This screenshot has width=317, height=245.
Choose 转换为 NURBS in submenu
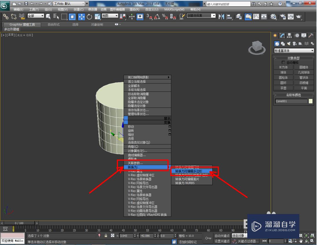coord(192,183)
